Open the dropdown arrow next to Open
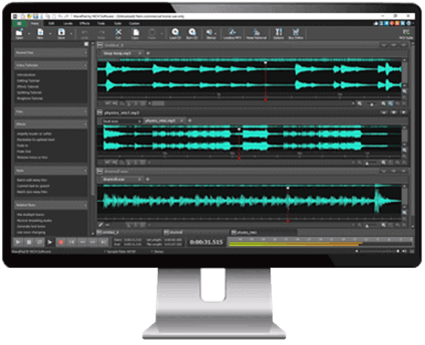425x345 pixels. 29,34
